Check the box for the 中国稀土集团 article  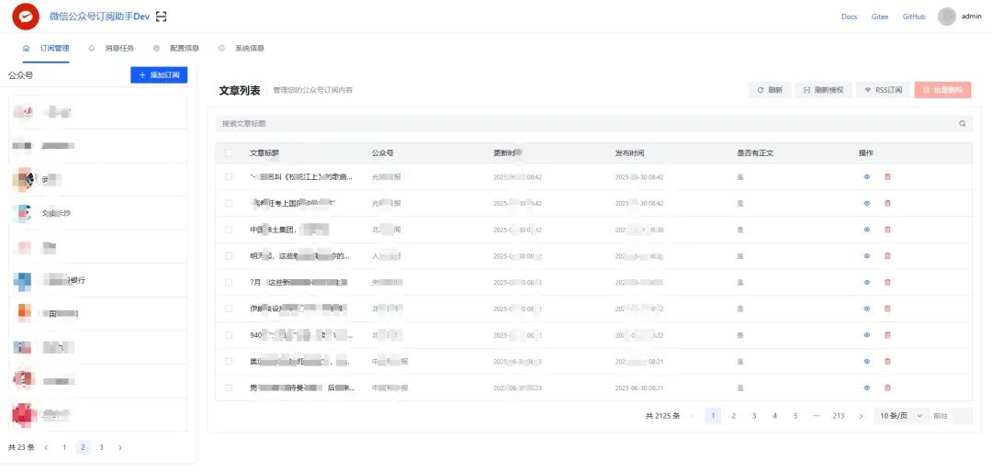(229, 230)
